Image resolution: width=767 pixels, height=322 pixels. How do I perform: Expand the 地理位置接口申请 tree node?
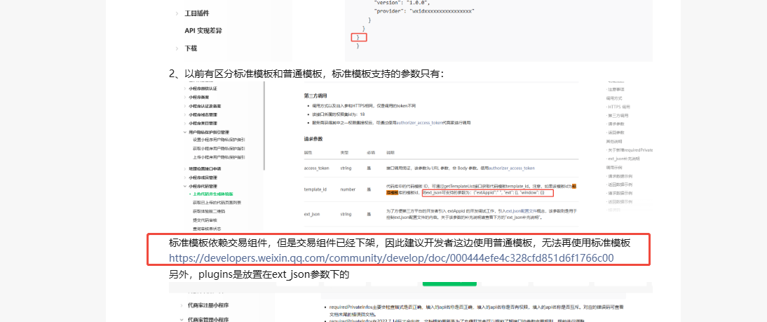184,168
